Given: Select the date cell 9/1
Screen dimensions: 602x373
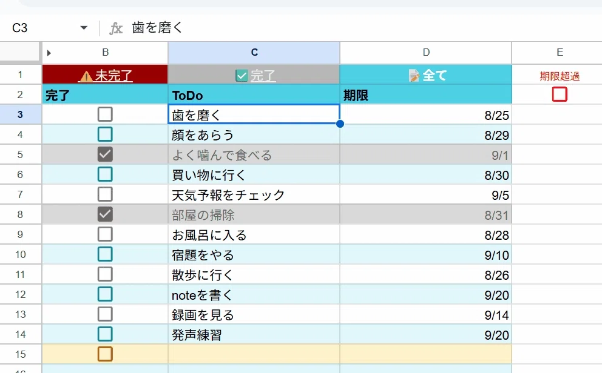Looking at the screenshot, I should [x=426, y=154].
